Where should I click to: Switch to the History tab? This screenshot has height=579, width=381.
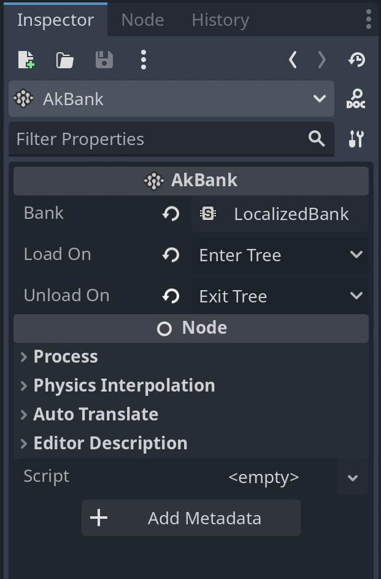click(x=220, y=20)
